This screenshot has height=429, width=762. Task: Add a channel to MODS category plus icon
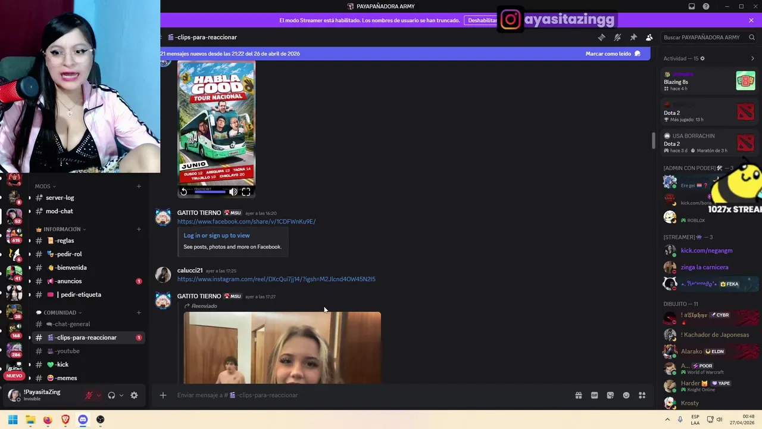pos(139,186)
